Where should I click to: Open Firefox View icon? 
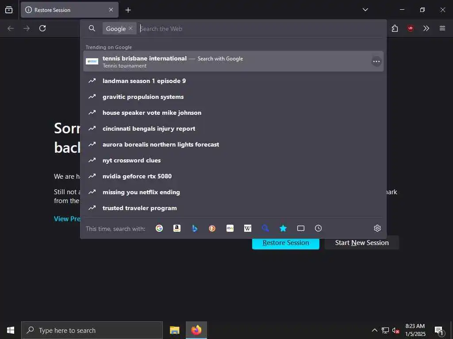click(x=9, y=10)
